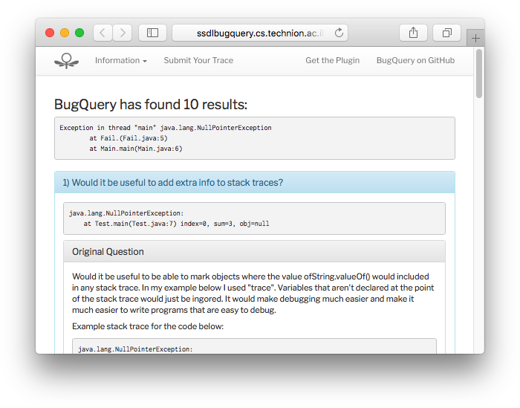This screenshot has height=408, width=520.
Task: Open the Information dropdown menu
Action: pyautogui.click(x=120, y=60)
